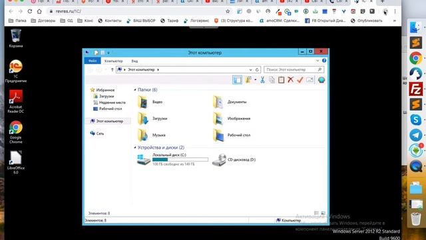Select the Видео folder
426x240 pixels.
(150, 102)
